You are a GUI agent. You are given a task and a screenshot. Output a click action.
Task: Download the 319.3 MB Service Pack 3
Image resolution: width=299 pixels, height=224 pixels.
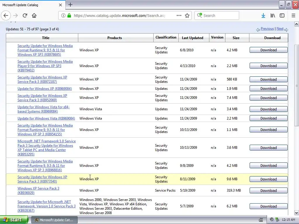tap(269, 190)
